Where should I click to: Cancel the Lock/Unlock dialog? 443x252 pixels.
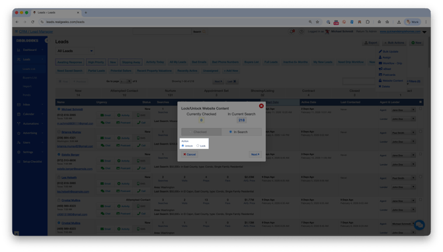190,154
